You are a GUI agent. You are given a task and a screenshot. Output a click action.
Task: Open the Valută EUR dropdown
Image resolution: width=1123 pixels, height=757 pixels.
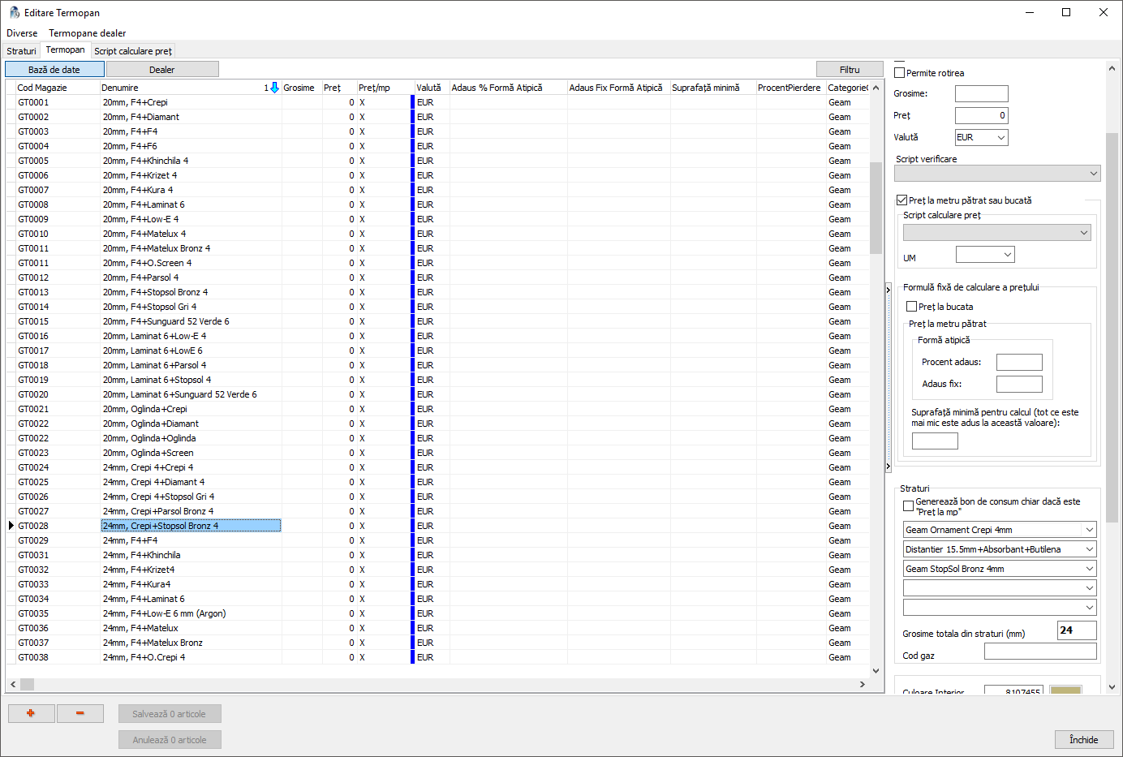tap(1001, 138)
